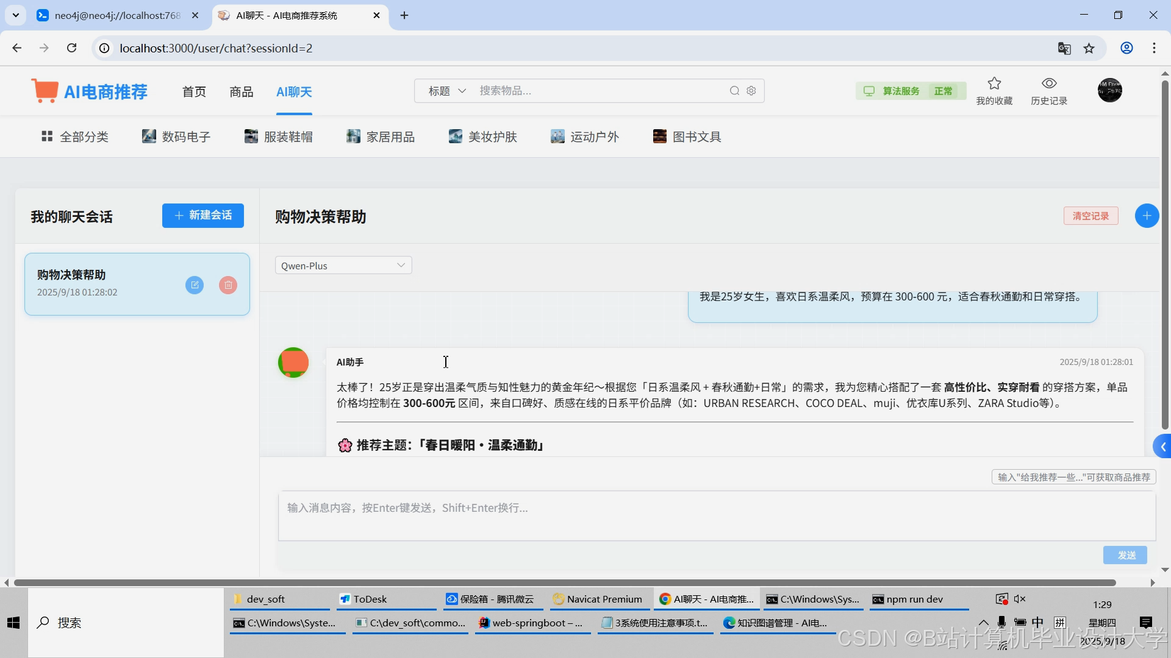The image size is (1171, 658).
Task: Toggle the muted volume tray icon
Action: click(x=1020, y=599)
